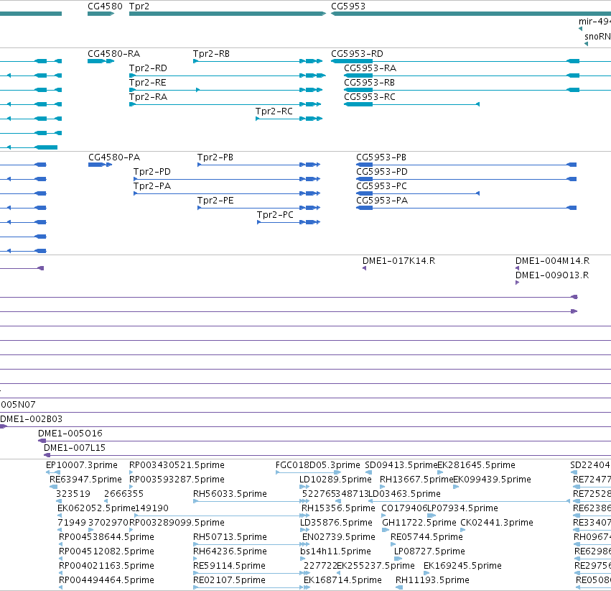
Task: Select transcript Tpr2-RB
Action: click(211, 54)
